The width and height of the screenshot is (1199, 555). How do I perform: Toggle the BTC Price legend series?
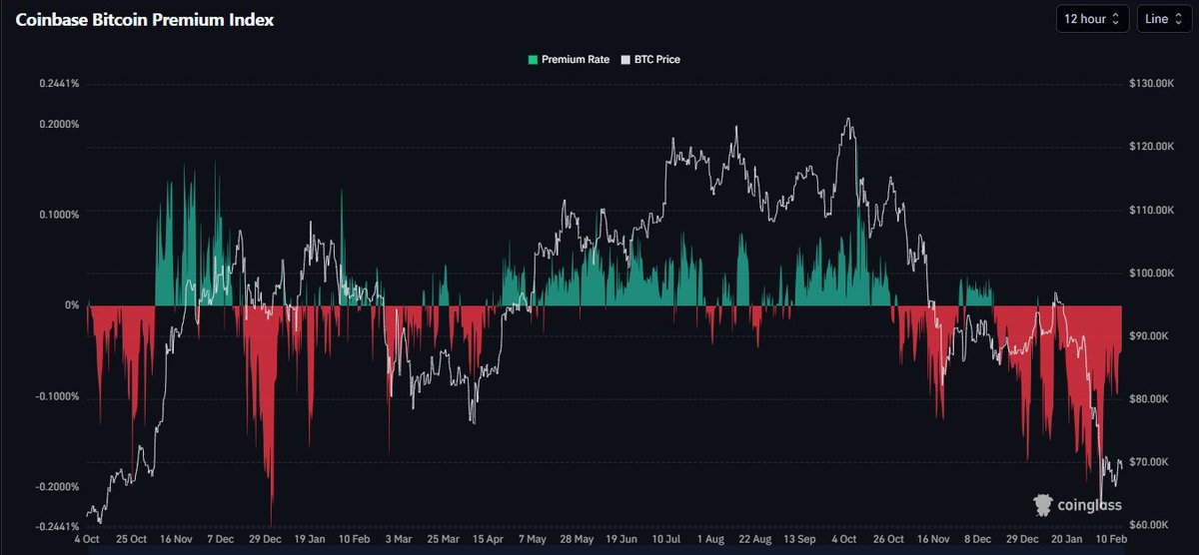(650, 60)
